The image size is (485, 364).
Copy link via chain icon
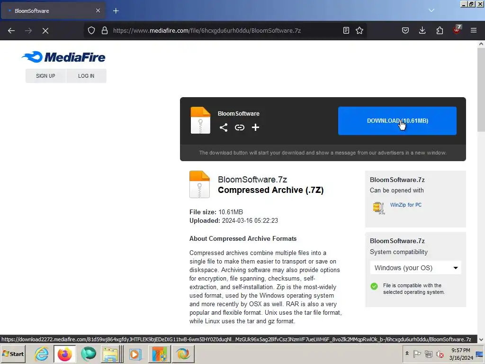pyautogui.click(x=239, y=127)
